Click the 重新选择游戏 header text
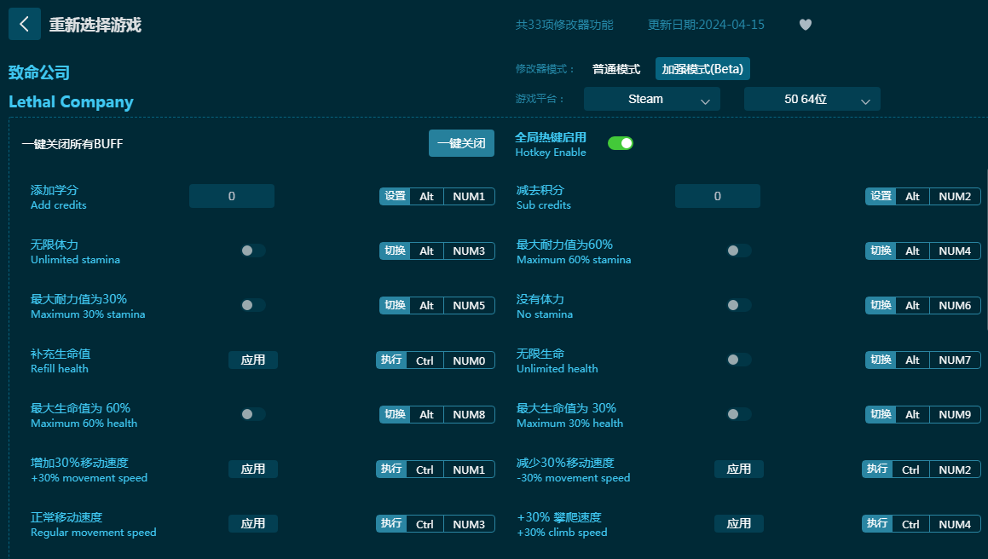 click(x=95, y=25)
